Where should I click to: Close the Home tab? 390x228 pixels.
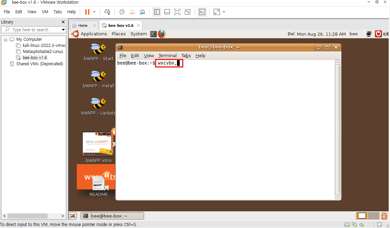tap(94, 25)
